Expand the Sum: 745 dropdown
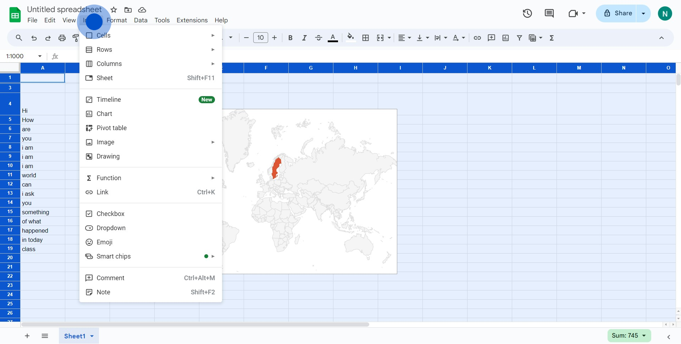 644,335
